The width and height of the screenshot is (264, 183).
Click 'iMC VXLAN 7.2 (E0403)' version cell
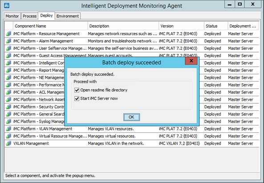(179, 143)
